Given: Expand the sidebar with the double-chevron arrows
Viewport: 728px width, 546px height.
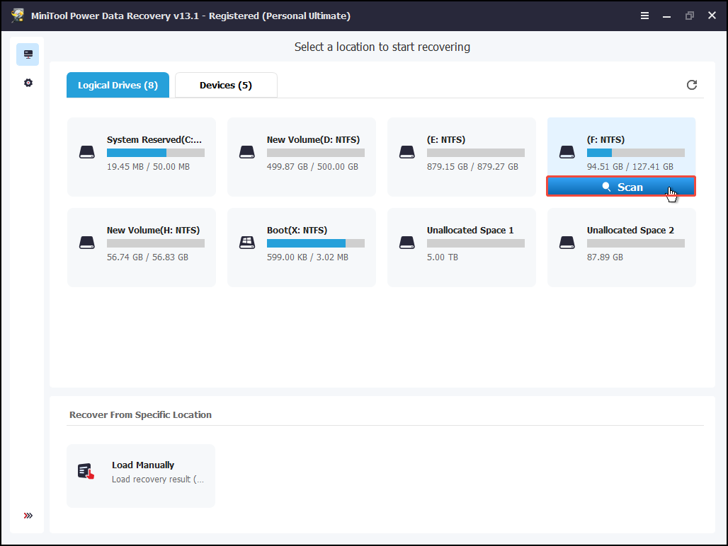Looking at the screenshot, I should click(28, 516).
